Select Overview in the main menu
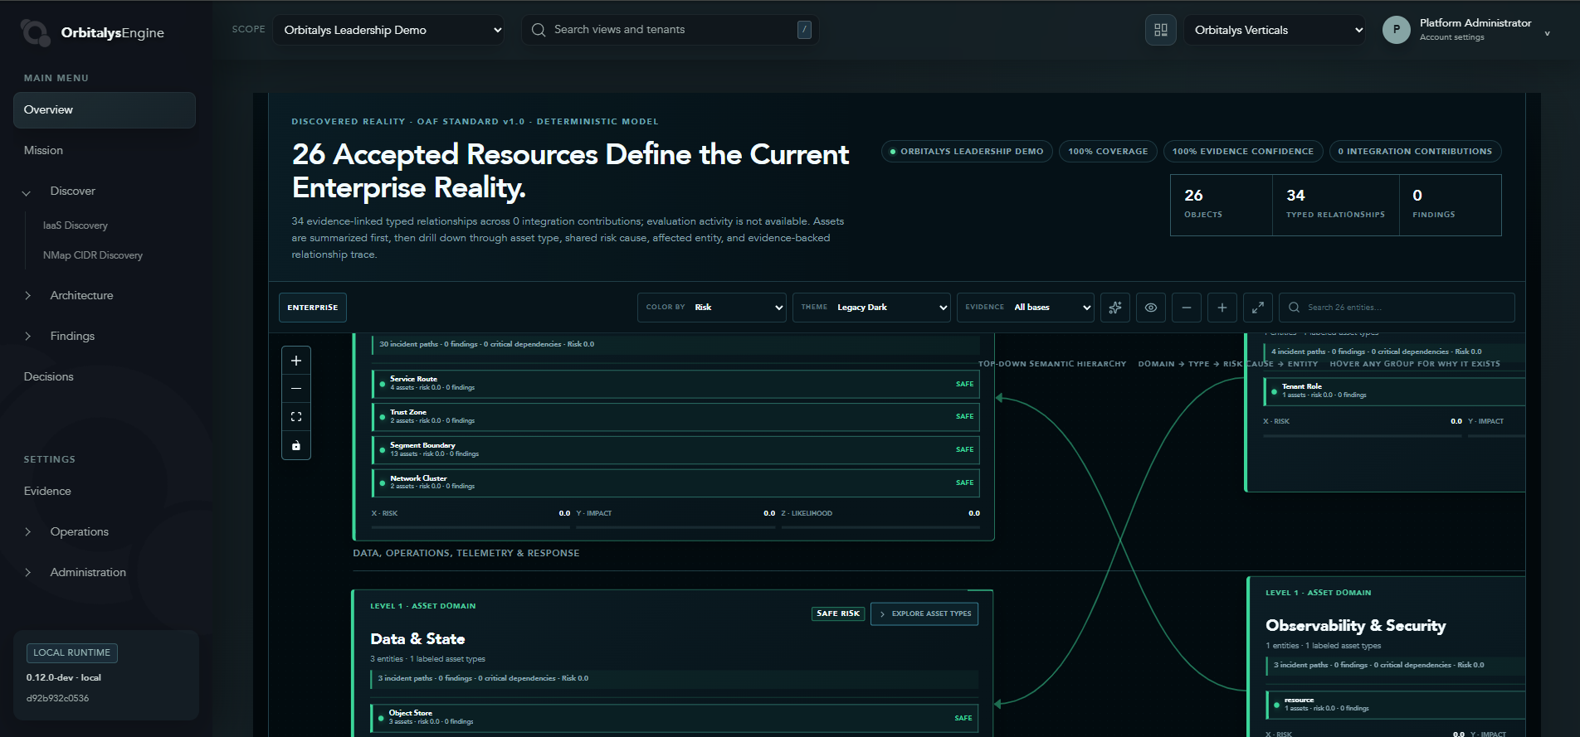The height and width of the screenshot is (737, 1580). coord(105,110)
